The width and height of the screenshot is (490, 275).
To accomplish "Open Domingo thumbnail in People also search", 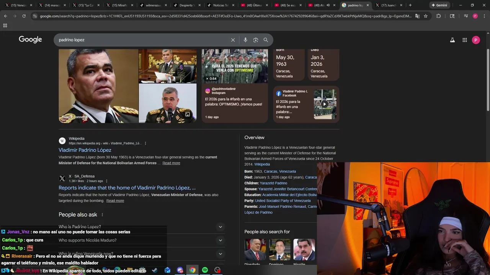I will 279,250.
